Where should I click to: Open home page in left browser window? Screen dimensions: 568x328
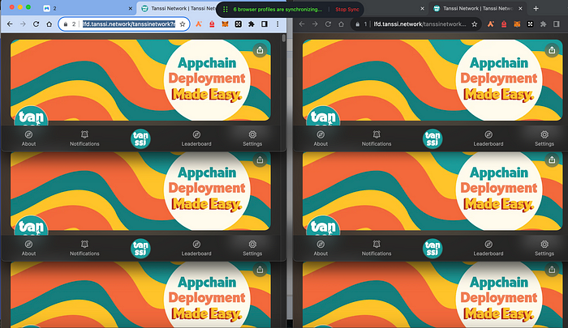pos(49,24)
